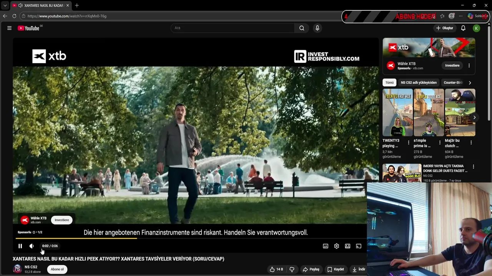
Task: Click Investiere in the sidebar ad
Action: (x=452, y=66)
